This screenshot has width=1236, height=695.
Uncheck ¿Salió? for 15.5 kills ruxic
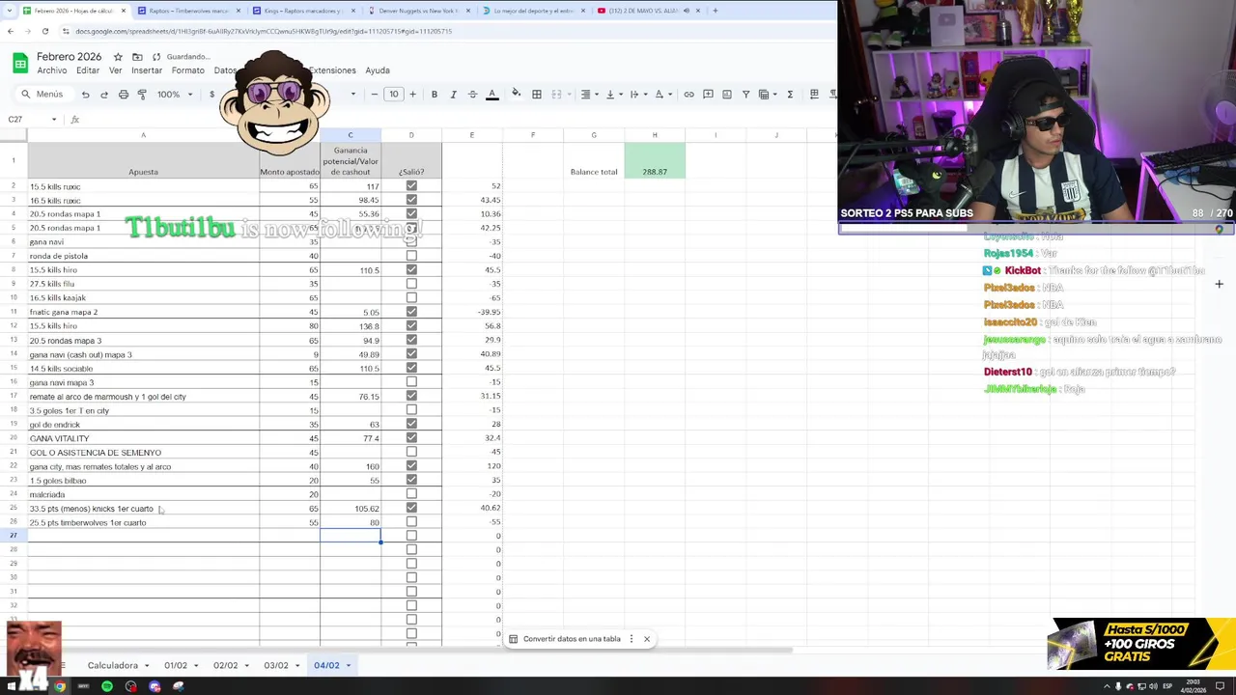coord(411,186)
